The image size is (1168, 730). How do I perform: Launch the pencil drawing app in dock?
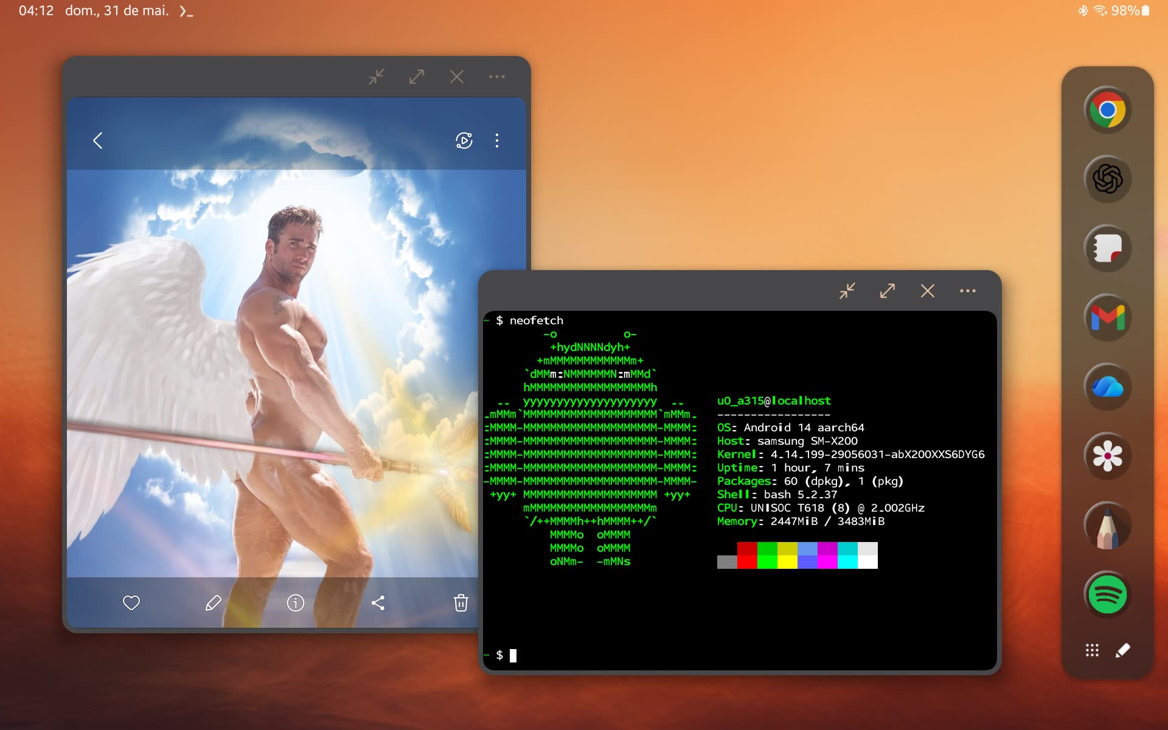pyautogui.click(x=1107, y=526)
